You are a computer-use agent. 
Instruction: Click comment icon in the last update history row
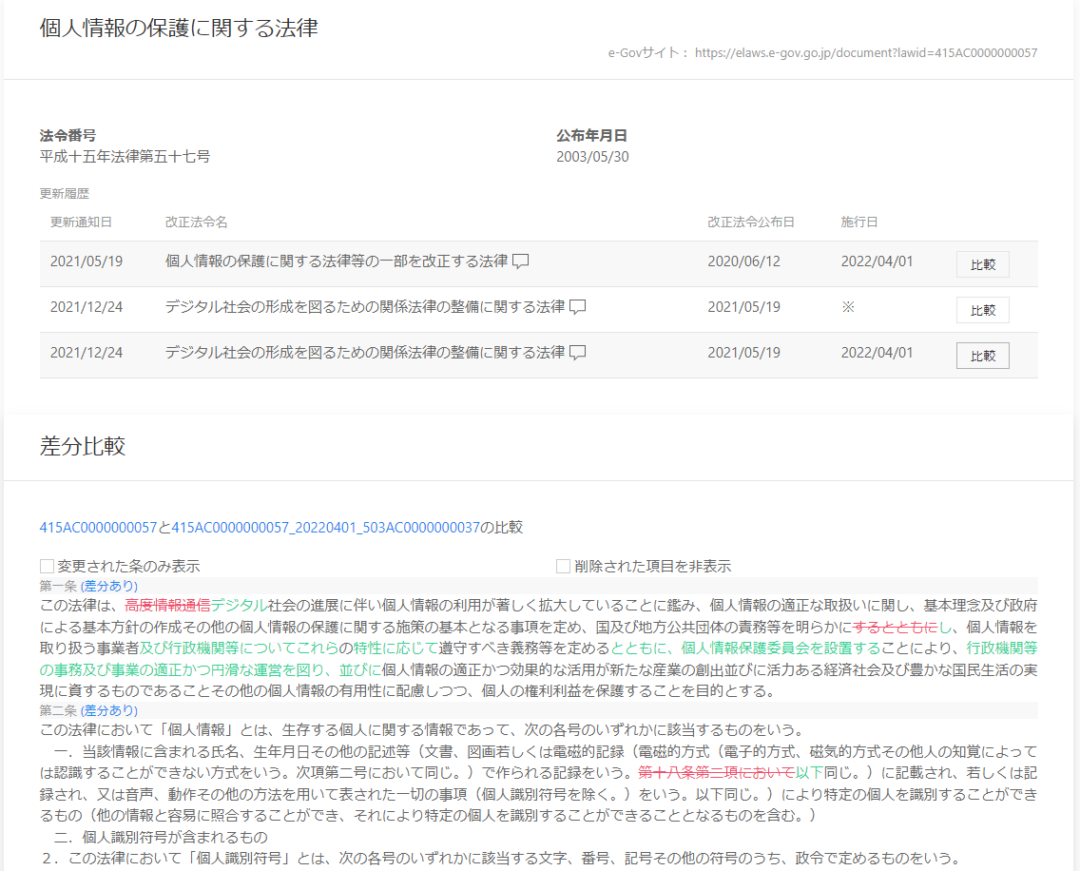[x=577, y=353]
